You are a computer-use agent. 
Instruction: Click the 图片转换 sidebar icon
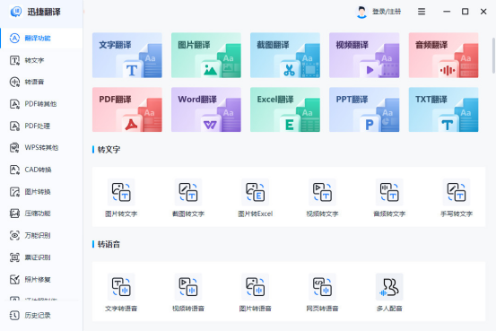pyautogui.click(x=14, y=192)
